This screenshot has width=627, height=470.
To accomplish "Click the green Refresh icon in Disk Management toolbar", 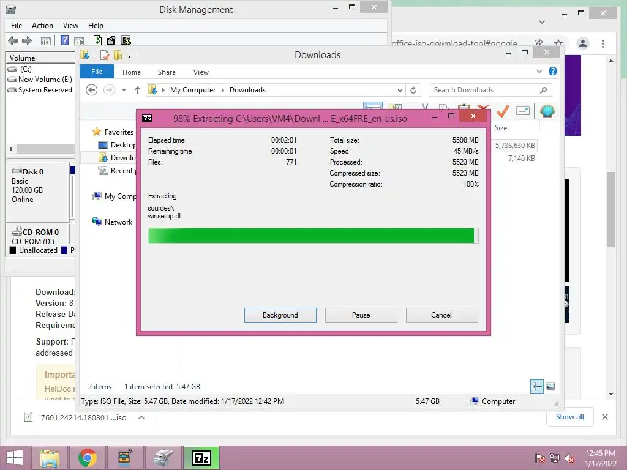I will [x=97, y=40].
